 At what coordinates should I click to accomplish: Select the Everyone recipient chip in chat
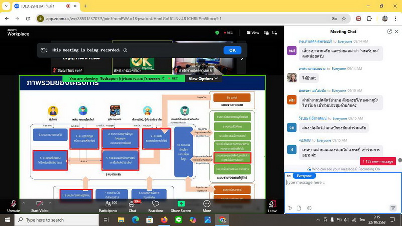coord(304,176)
